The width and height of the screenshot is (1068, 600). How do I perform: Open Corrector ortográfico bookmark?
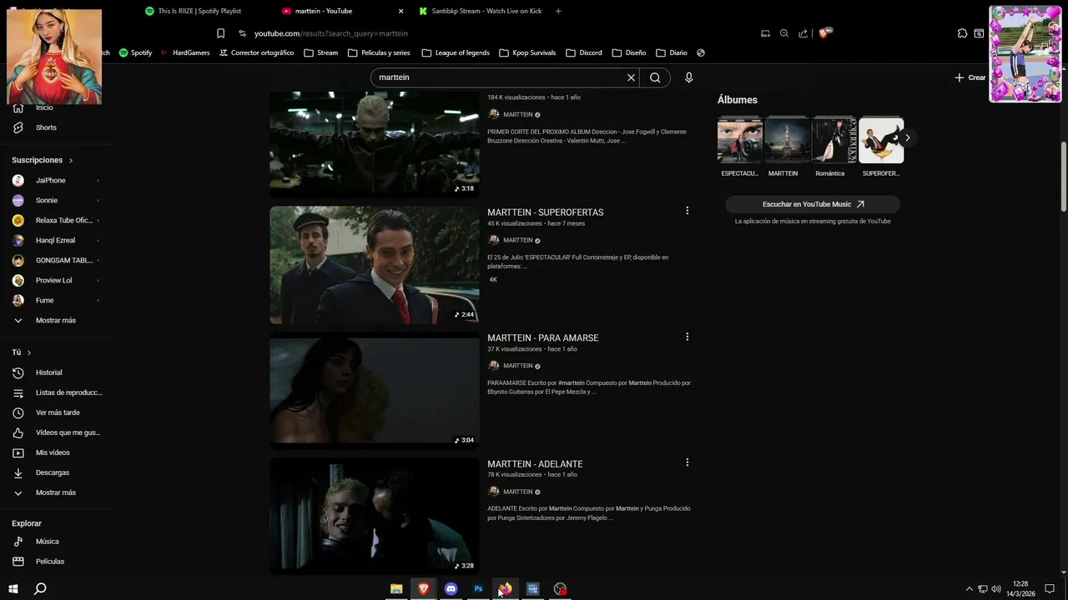(x=256, y=52)
